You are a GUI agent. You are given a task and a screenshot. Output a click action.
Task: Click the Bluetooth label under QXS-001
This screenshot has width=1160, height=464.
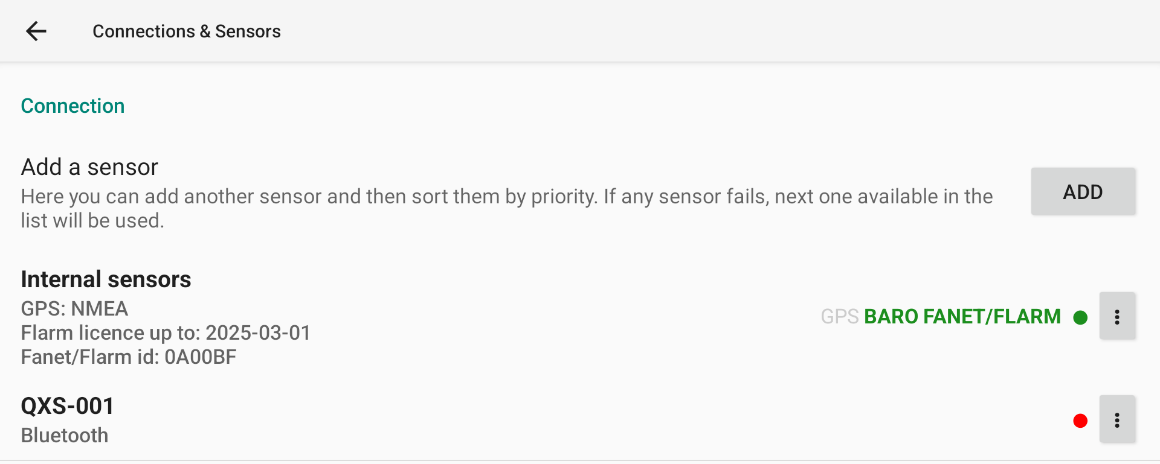click(x=65, y=436)
